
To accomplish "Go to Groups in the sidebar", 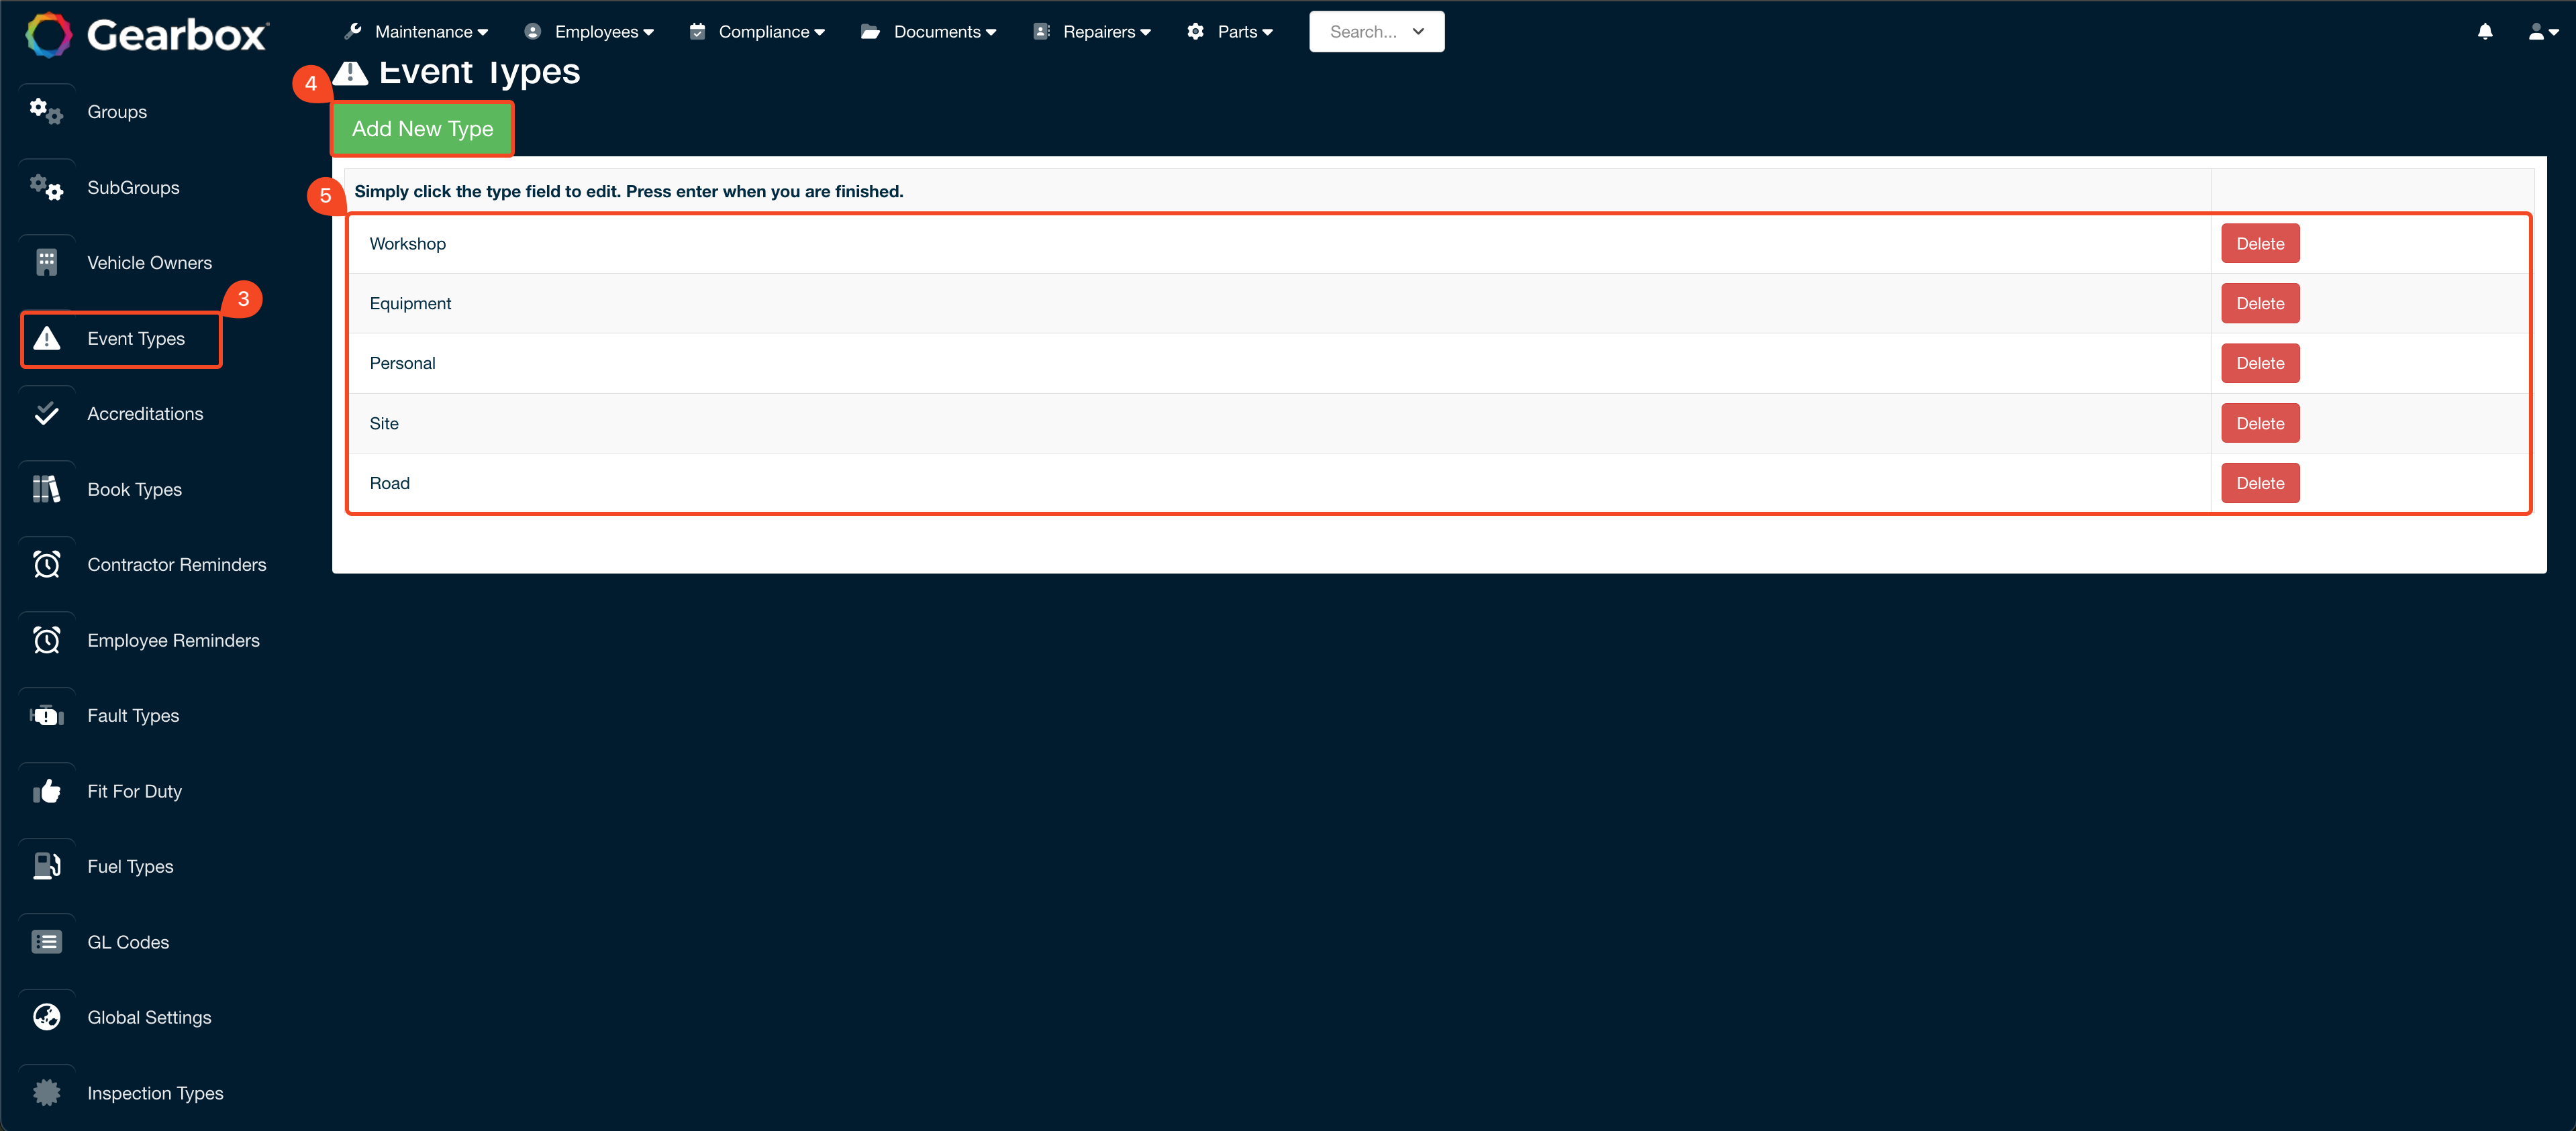I will tap(117, 112).
